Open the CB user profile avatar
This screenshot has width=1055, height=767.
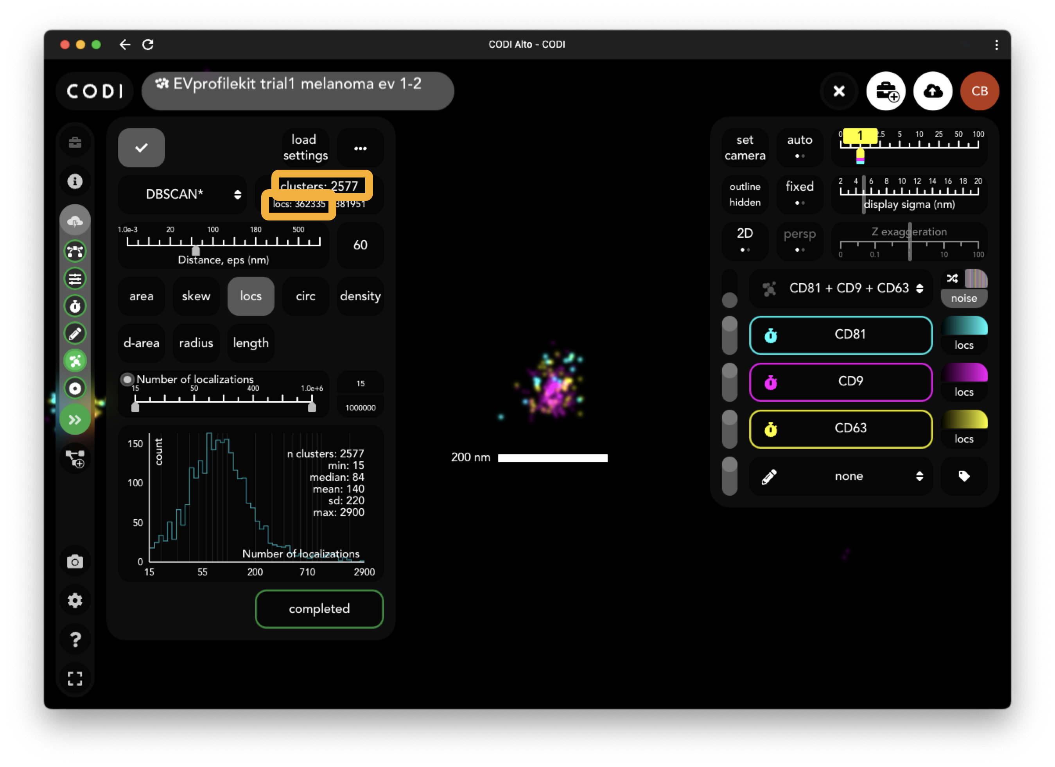(980, 91)
